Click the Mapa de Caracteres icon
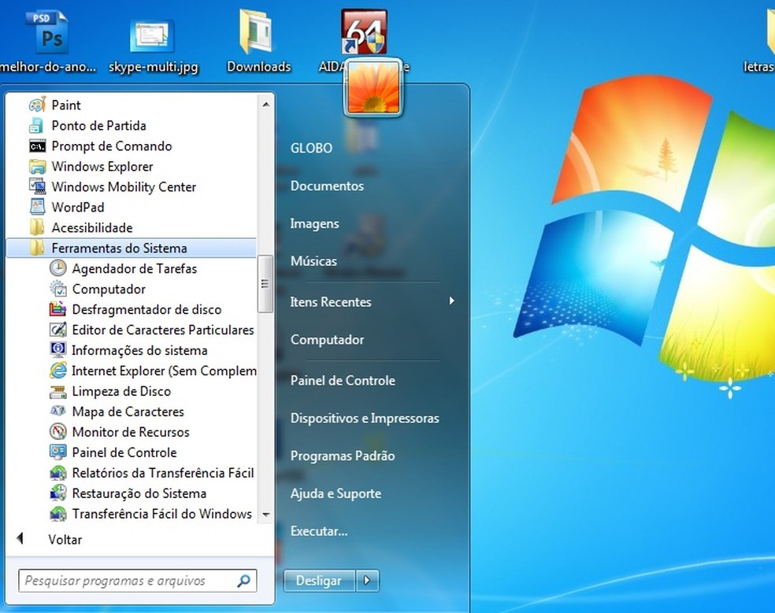Image resolution: width=775 pixels, height=613 pixels. click(x=57, y=411)
